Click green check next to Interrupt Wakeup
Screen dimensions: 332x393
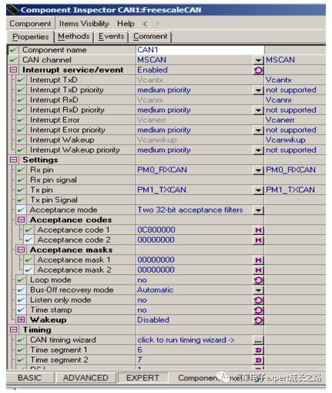[x=21, y=140]
